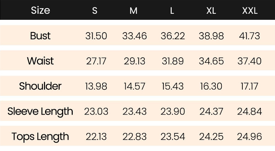275x151 pixels.
Task: Click the Sleeve Length value 23.03
Action: 96,111
